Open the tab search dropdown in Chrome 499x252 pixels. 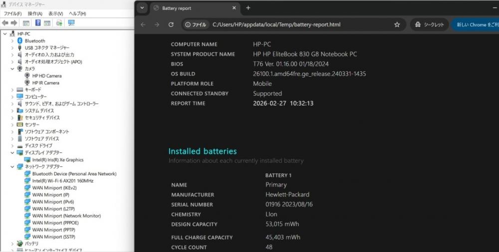click(143, 8)
